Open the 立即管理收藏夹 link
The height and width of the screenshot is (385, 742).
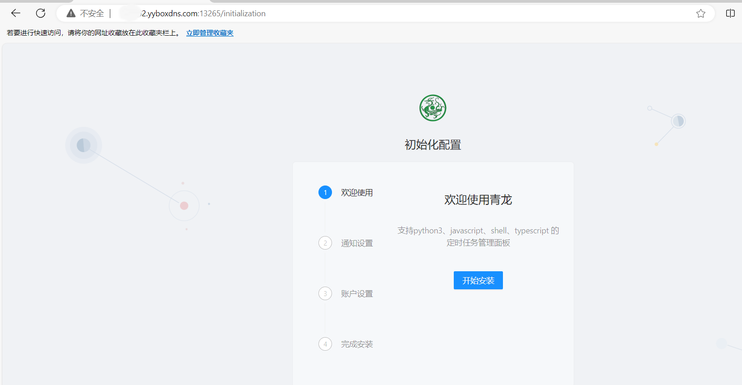210,33
